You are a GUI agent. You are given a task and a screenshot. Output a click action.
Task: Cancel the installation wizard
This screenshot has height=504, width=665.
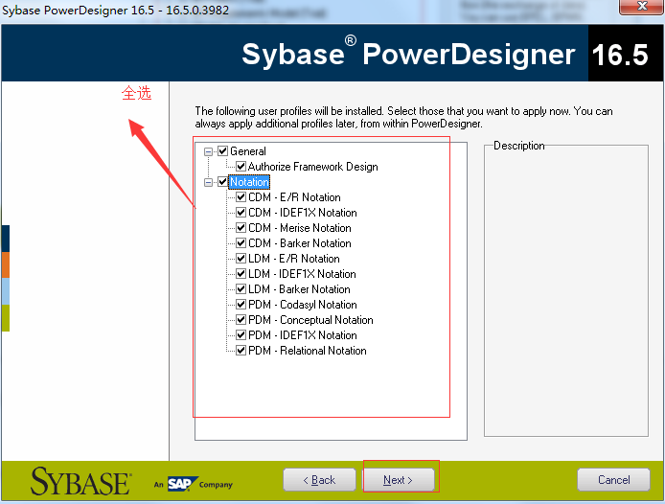pyautogui.click(x=613, y=480)
